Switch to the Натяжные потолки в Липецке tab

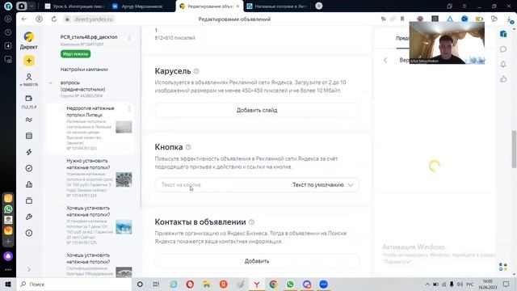click(x=277, y=6)
